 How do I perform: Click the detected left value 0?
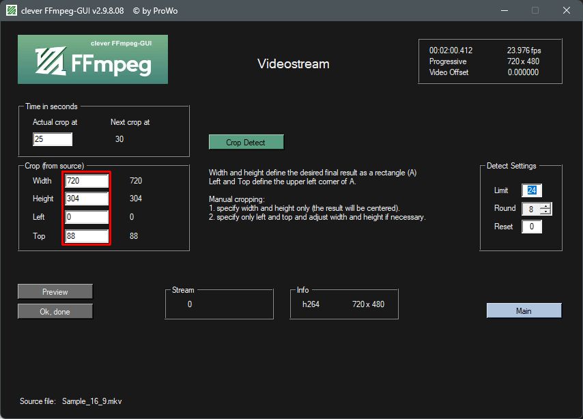coord(132,217)
